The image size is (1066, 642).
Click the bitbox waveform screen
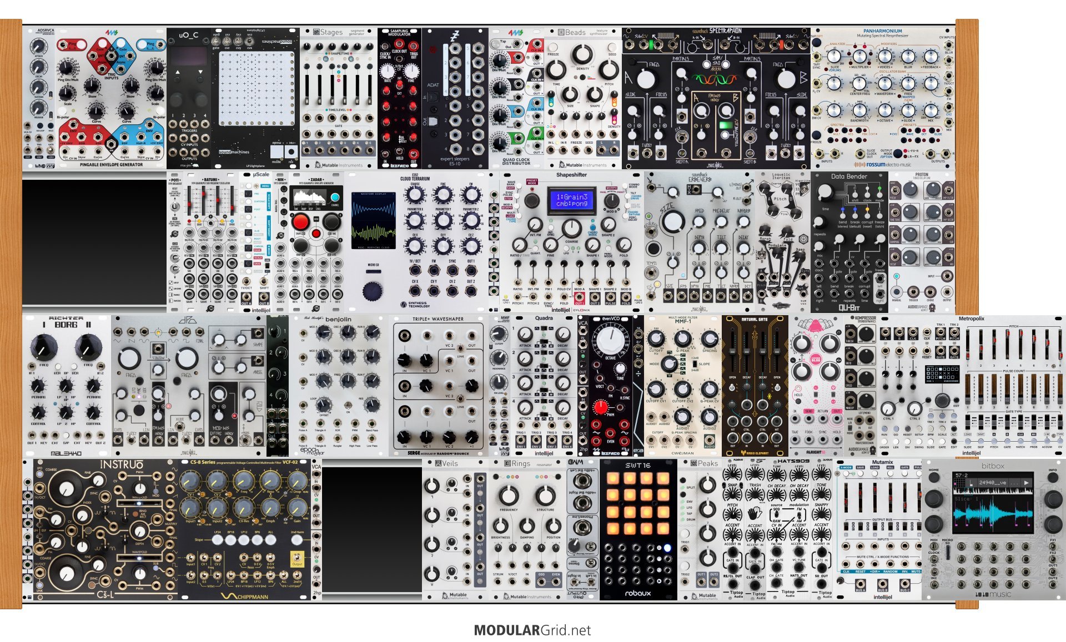[x=993, y=502]
